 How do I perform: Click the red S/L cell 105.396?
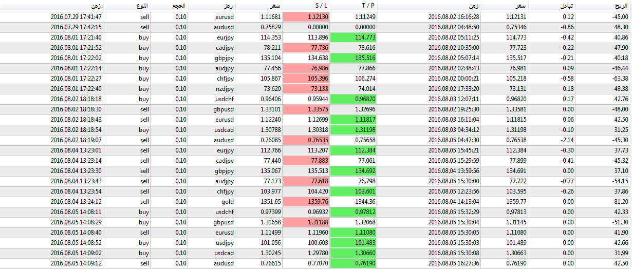[307, 78]
